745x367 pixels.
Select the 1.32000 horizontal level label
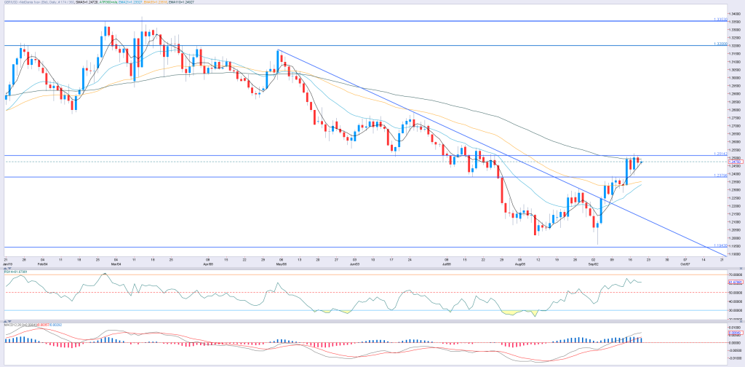click(x=721, y=44)
